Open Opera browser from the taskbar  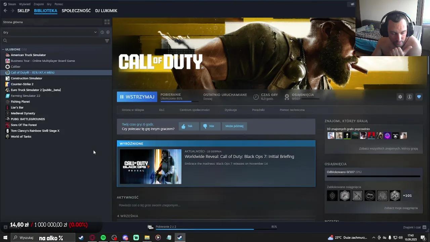(92, 238)
